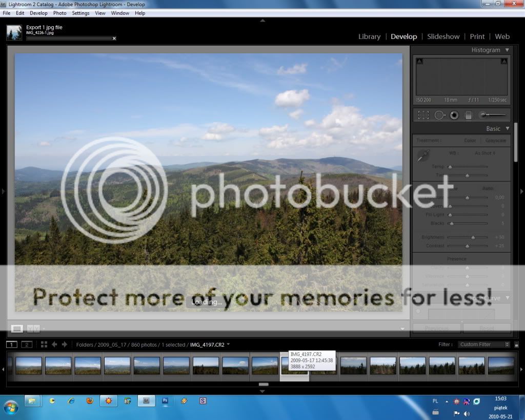Adjust the Contrast slider
The image size is (525, 420).
pyautogui.click(x=468, y=246)
